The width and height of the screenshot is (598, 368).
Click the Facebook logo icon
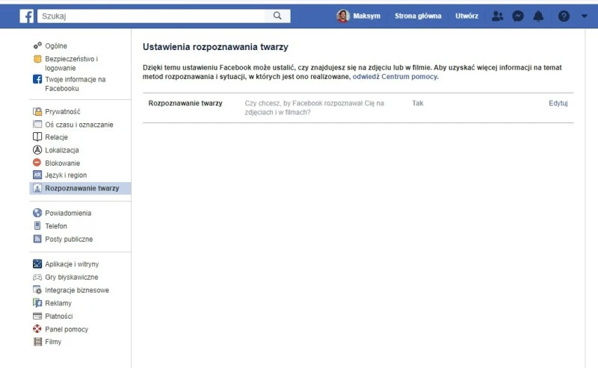[x=27, y=16]
